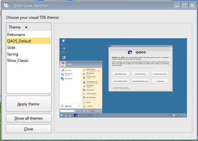Minimize the Look Switcher window
This screenshot has height=141, width=198.
click(x=177, y=6)
